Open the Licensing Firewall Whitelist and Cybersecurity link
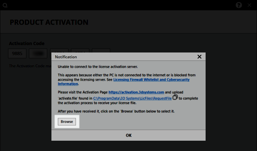 click(x=151, y=80)
